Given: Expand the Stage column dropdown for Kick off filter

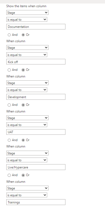Looking at the screenshot, I should tap(27, 47).
